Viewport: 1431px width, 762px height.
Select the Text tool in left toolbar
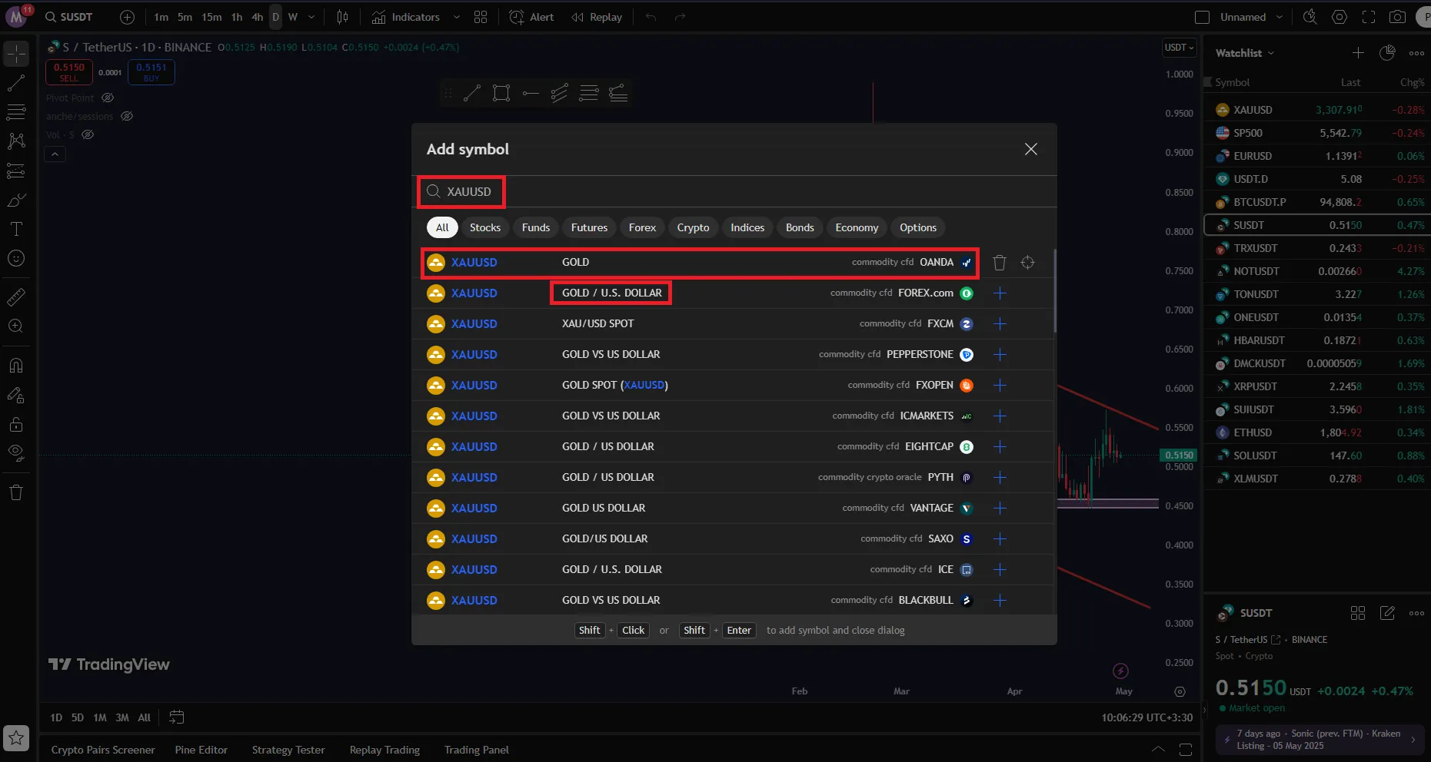tap(16, 229)
